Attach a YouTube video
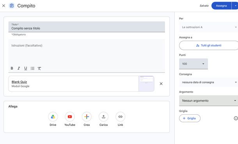The width and height of the screenshot is (238, 144). click(x=70, y=117)
